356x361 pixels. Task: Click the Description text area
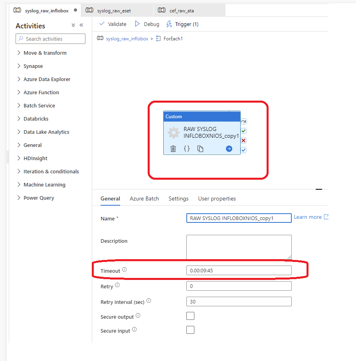[239, 247]
